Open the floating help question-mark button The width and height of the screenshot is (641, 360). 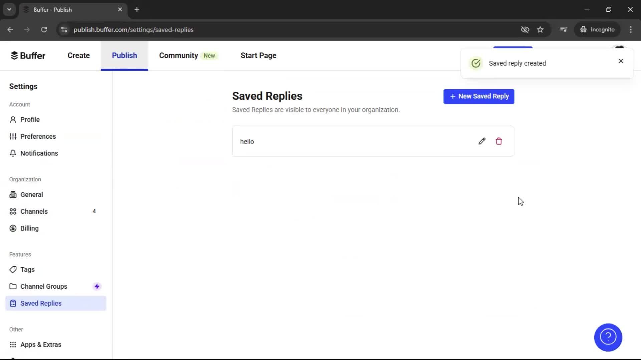coord(608,337)
